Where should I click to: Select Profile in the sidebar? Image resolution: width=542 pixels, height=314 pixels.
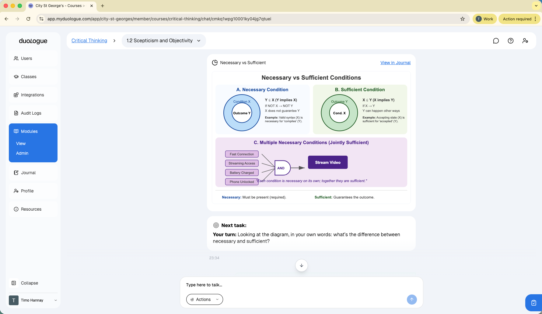pyautogui.click(x=33, y=191)
